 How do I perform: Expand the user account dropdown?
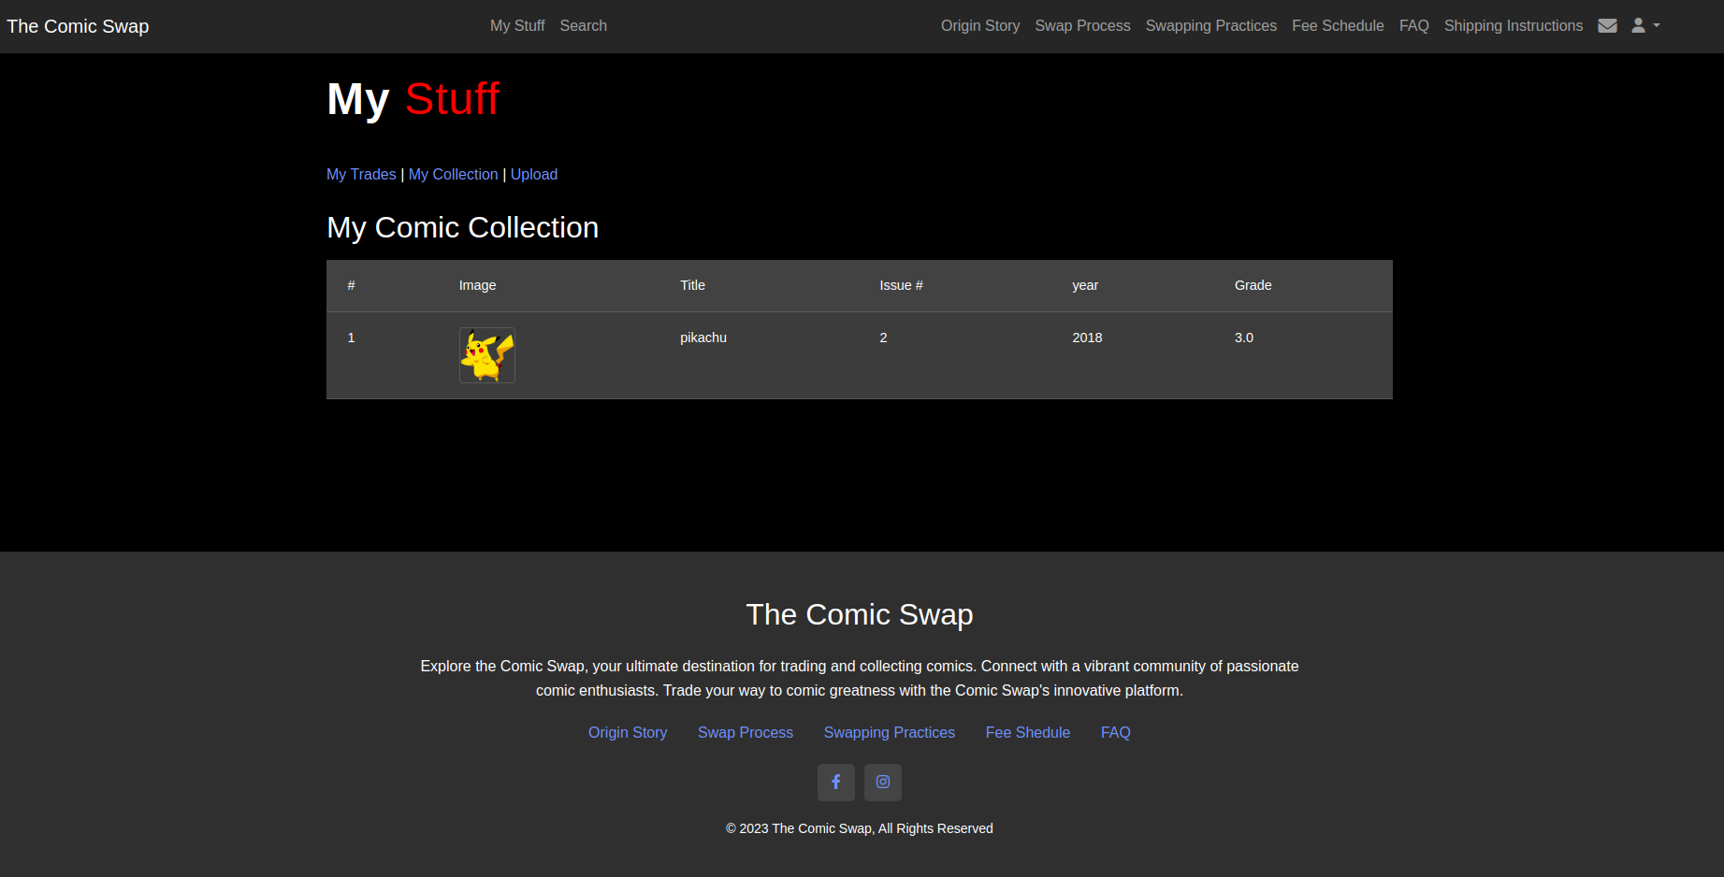click(x=1644, y=26)
